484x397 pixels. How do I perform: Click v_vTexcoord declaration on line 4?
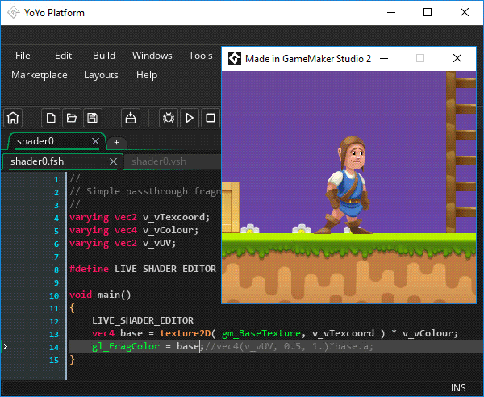coord(176,217)
